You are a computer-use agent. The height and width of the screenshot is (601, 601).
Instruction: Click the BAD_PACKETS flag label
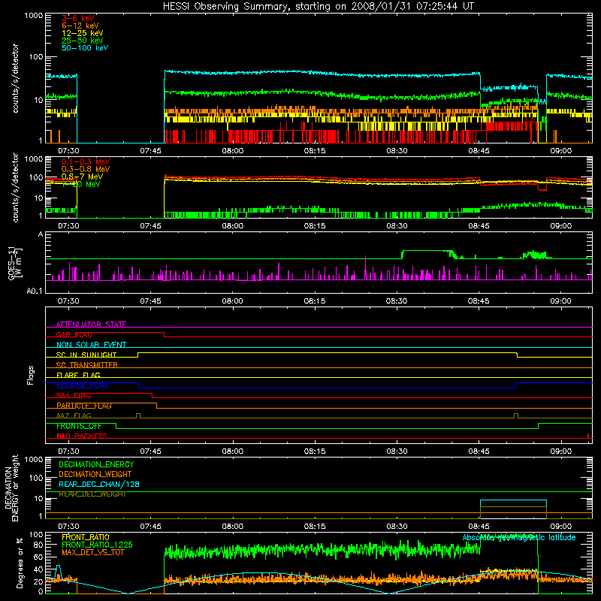click(82, 436)
